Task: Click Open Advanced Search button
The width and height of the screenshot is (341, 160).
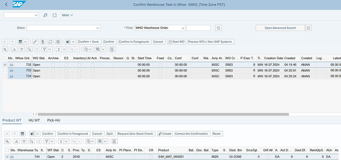Action: click(280, 28)
